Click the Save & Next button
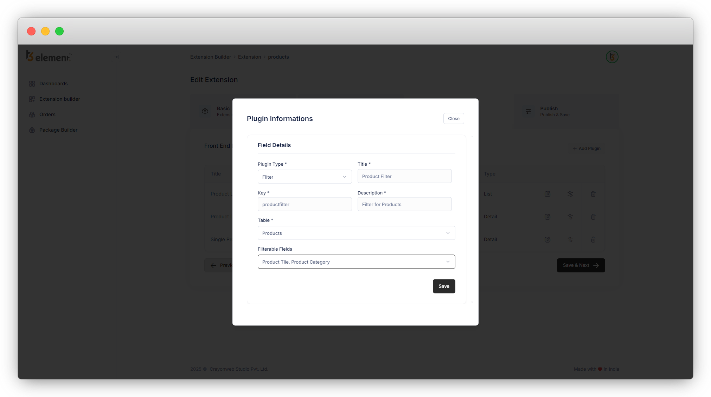Image resolution: width=711 pixels, height=397 pixels. pos(581,265)
